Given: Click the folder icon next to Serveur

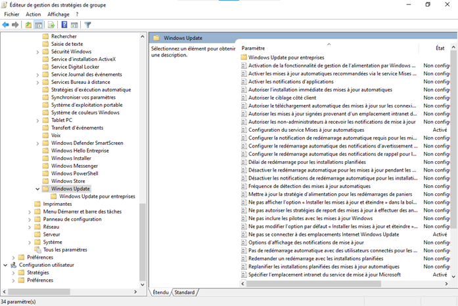Looking at the screenshot, I should coord(37,235).
